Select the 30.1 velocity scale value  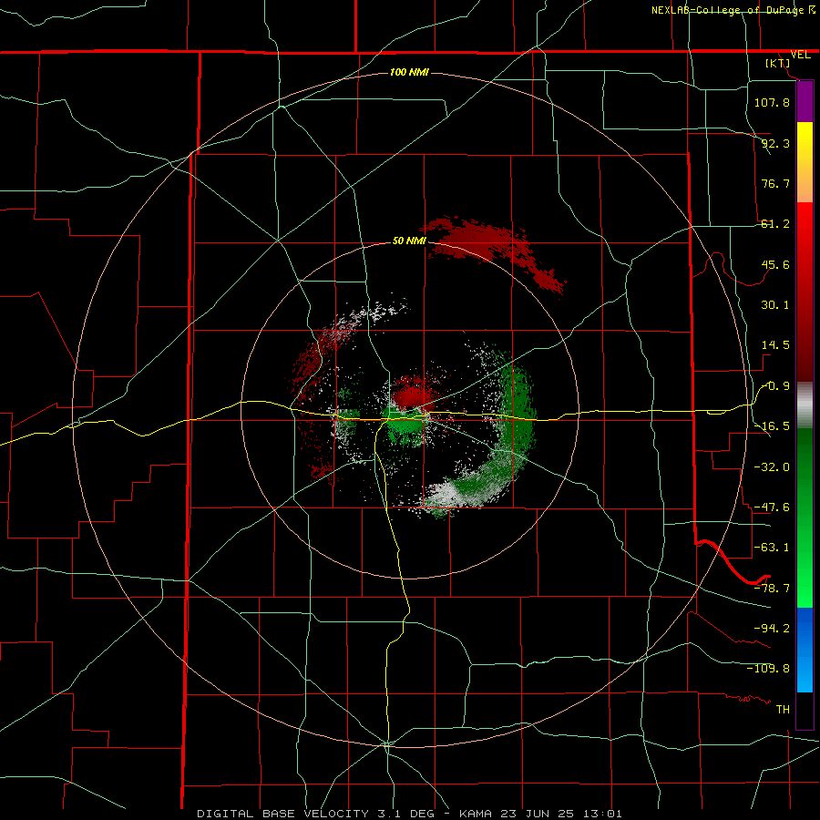pyautogui.click(x=775, y=305)
